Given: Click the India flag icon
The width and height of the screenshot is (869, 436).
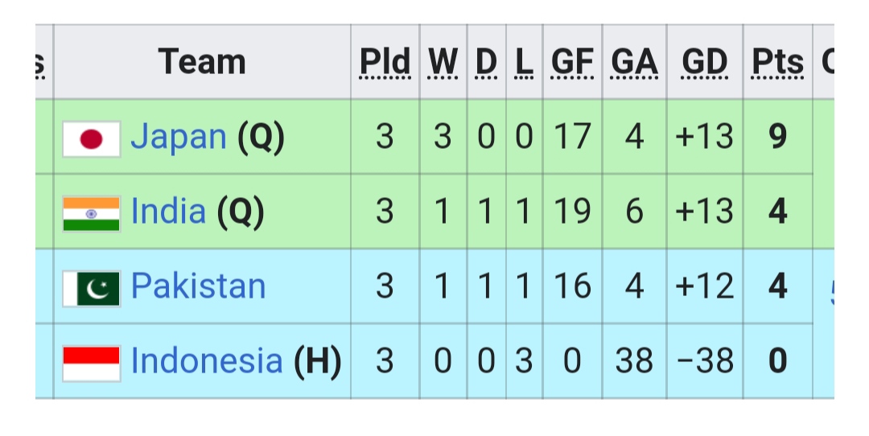Looking at the screenshot, I should tap(92, 214).
